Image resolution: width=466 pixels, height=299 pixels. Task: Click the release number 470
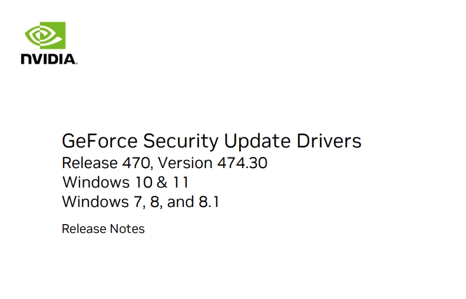137,163
